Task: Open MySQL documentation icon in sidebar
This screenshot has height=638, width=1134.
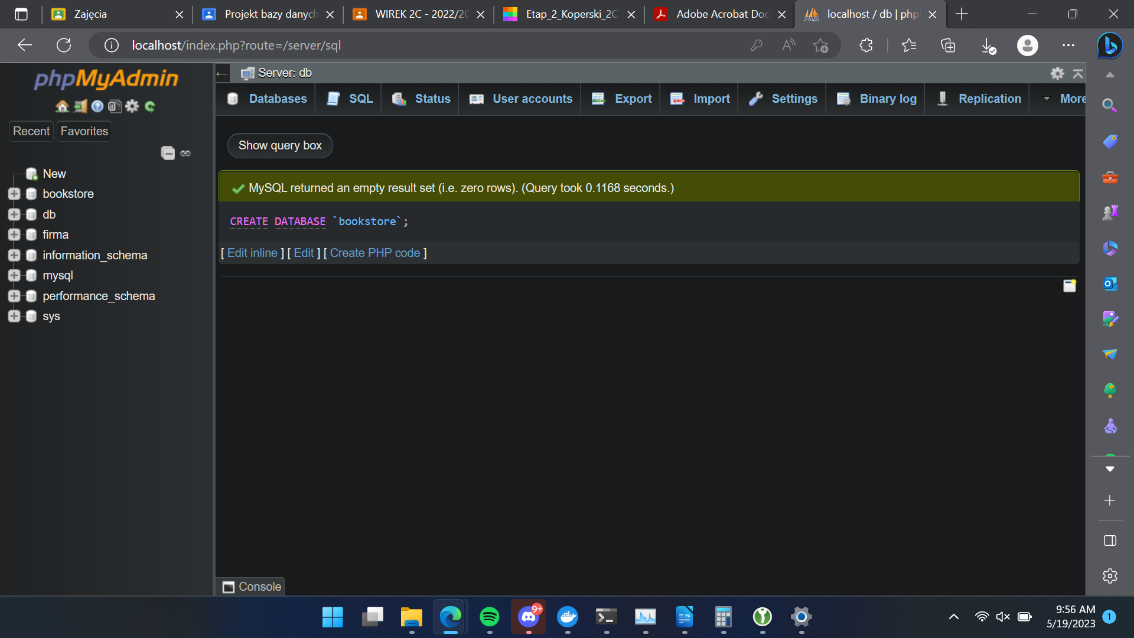Action: point(115,106)
